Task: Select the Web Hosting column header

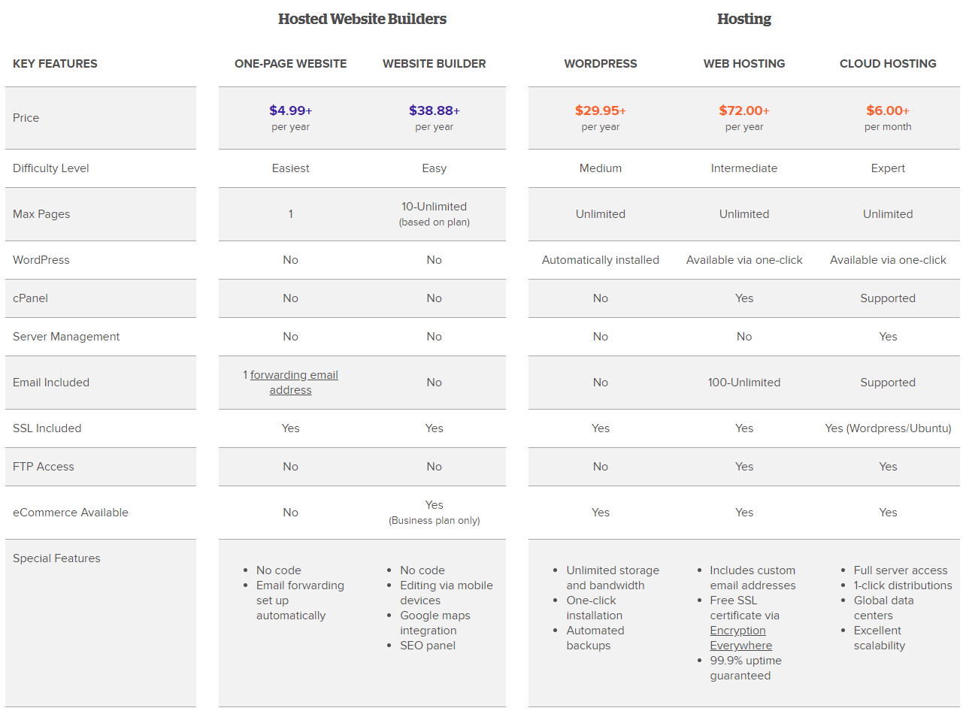Action: coord(743,64)
